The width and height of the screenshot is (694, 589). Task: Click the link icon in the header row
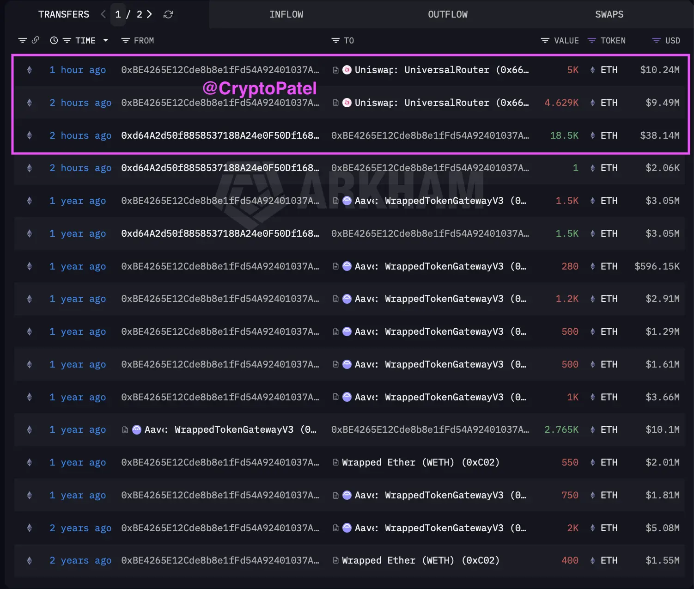[35, 40]
